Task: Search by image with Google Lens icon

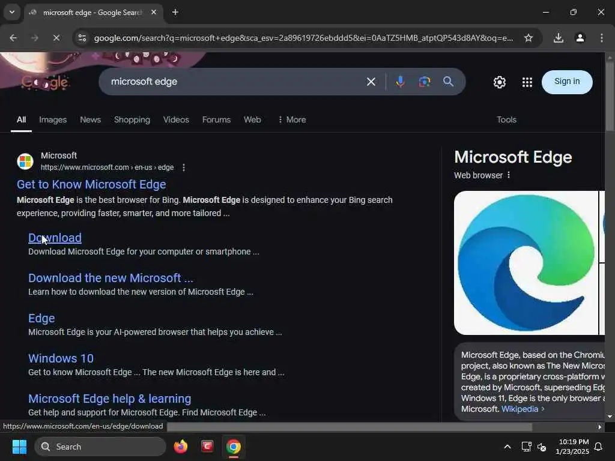Action: pyautogui.click(x=425, y=82)
